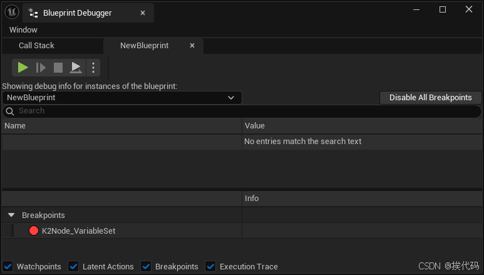Open the Window menu
Viewport: 484px width, 275px height.
(23, 29)
